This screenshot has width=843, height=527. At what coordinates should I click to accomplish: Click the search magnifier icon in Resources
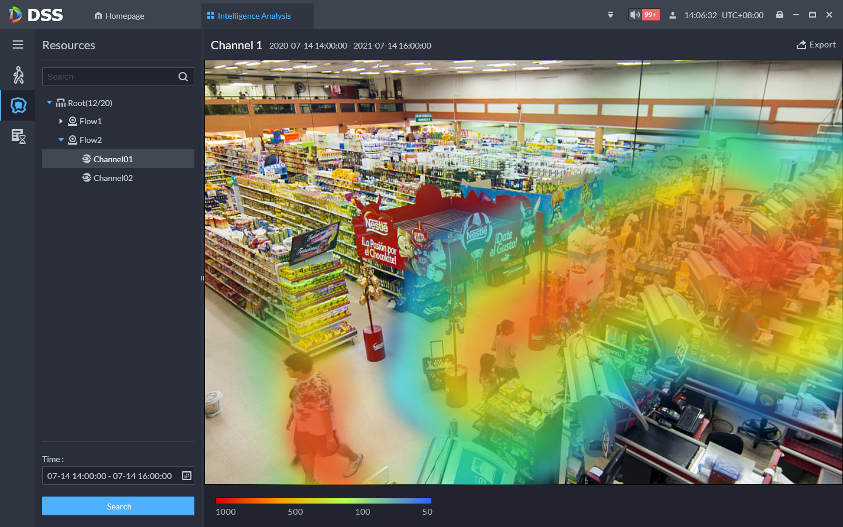tap(183, 77)
